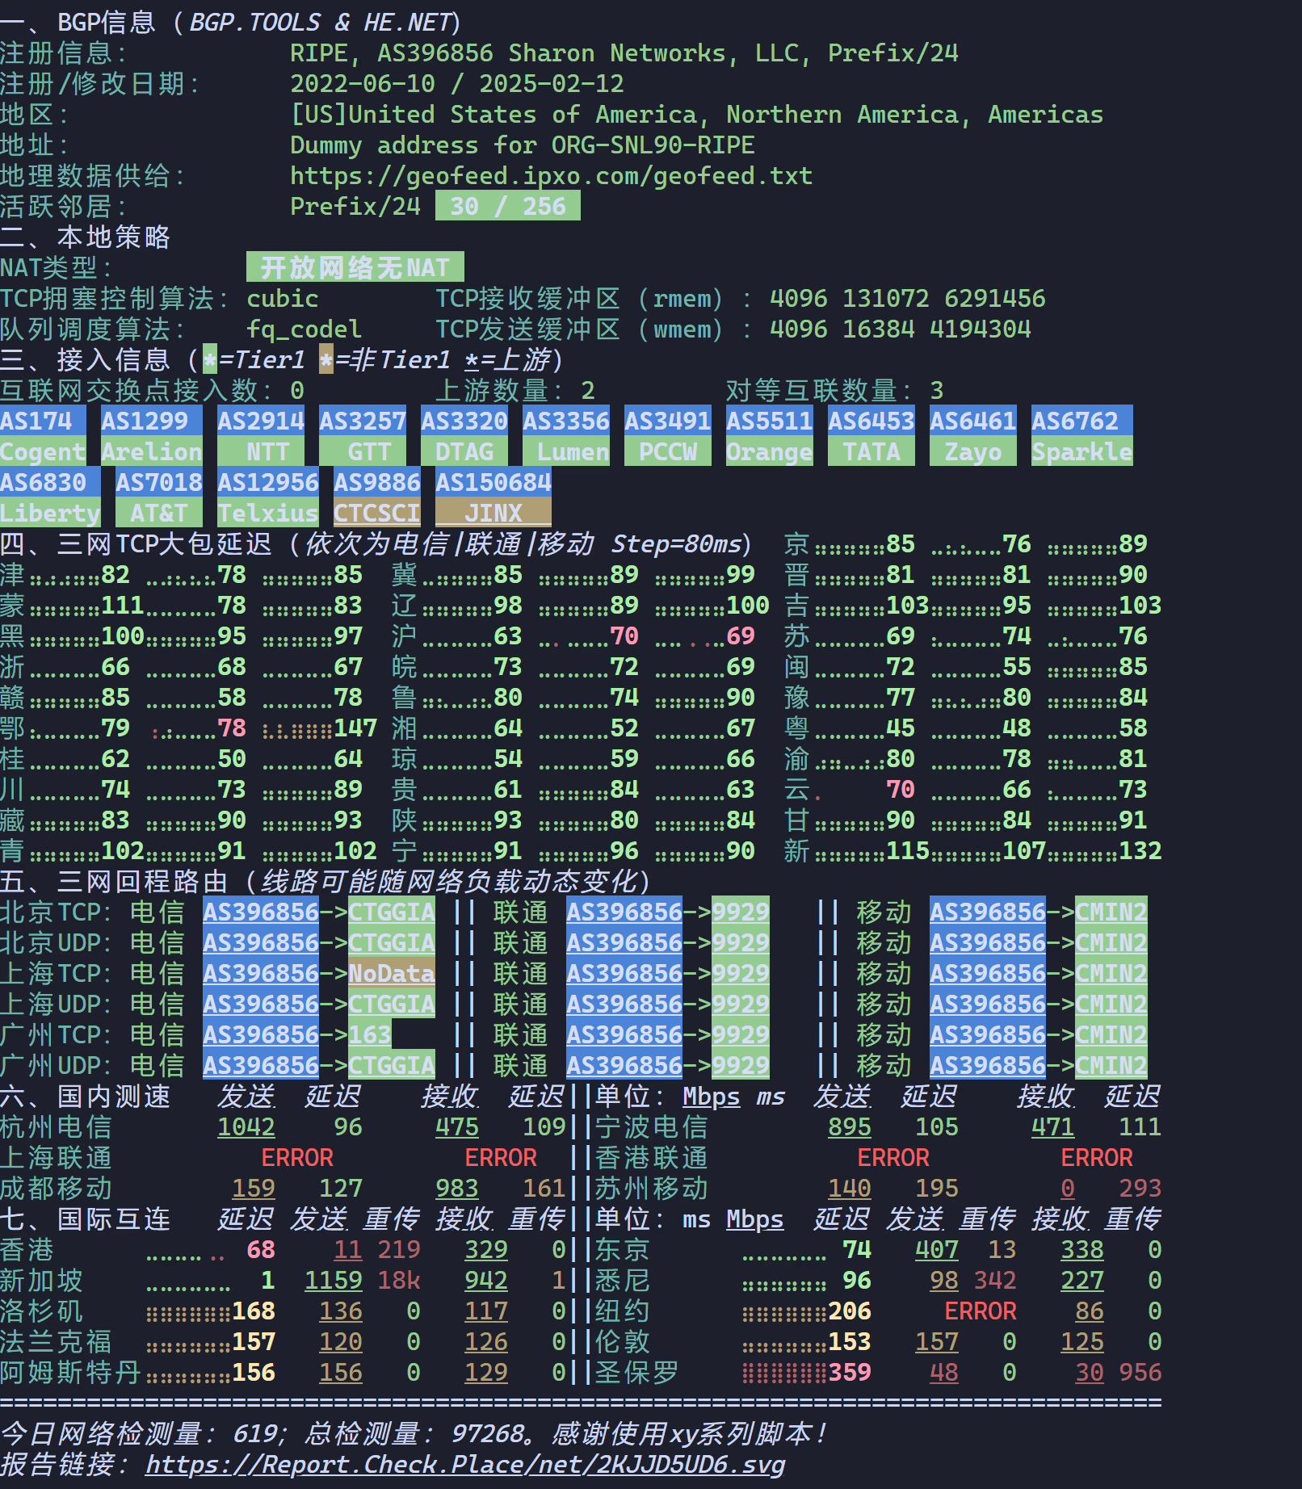Click the '30 / 256' active neighbors badge
Image resolution: width=1302 pixels, height=1489 pixels.
click(x=508, y=206)
